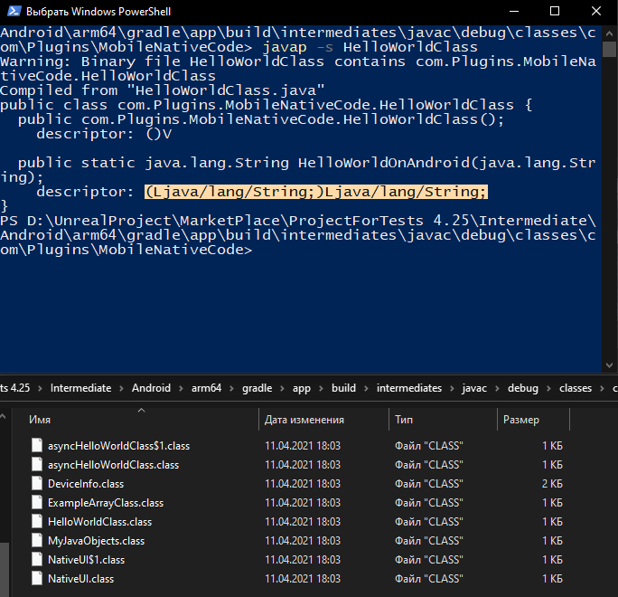Click the date cell of HelloWorldClass.class
The height and width of the screenshot is (597, 618).
pos(303,522)
